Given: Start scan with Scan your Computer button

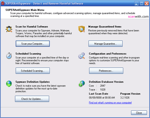Looking at the screenshot, I should pos(33,44).
